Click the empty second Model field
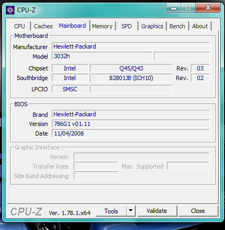The height and width of the screenshot is (230, 225). [x=182, y=56]
